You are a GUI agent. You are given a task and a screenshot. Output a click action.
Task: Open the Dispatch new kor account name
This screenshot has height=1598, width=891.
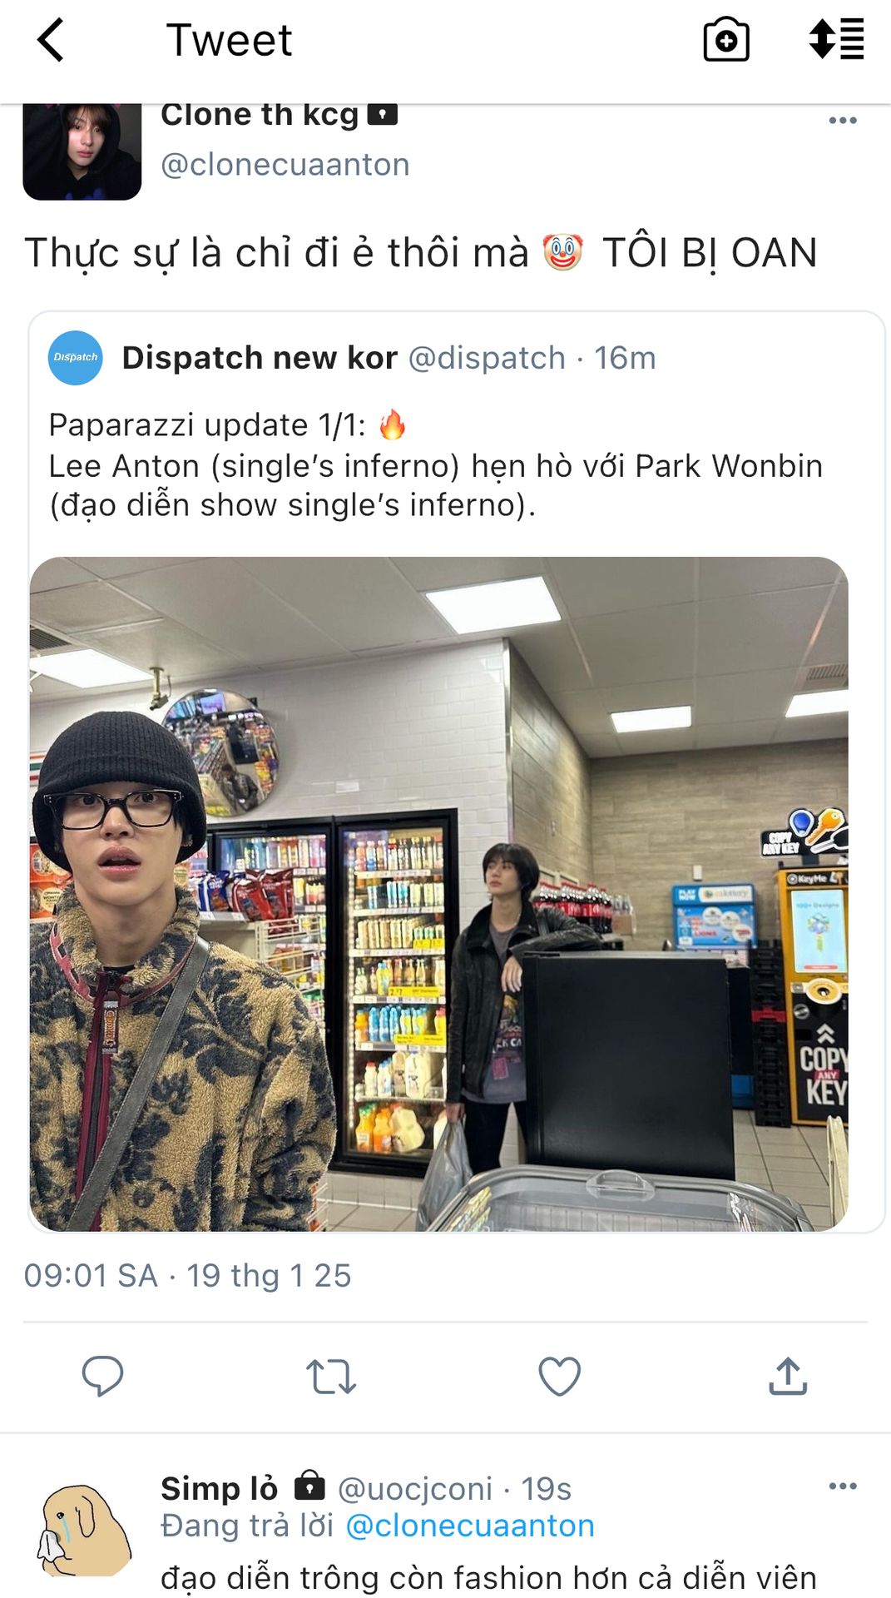260,358
